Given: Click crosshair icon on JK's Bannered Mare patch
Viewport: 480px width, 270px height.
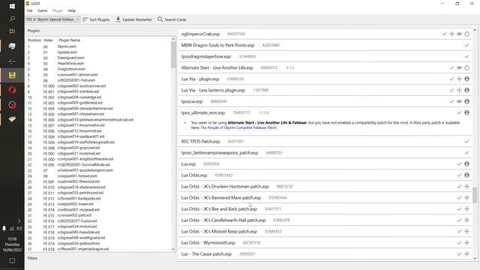Looking at the screenshot, I should [x=466, y=198].
